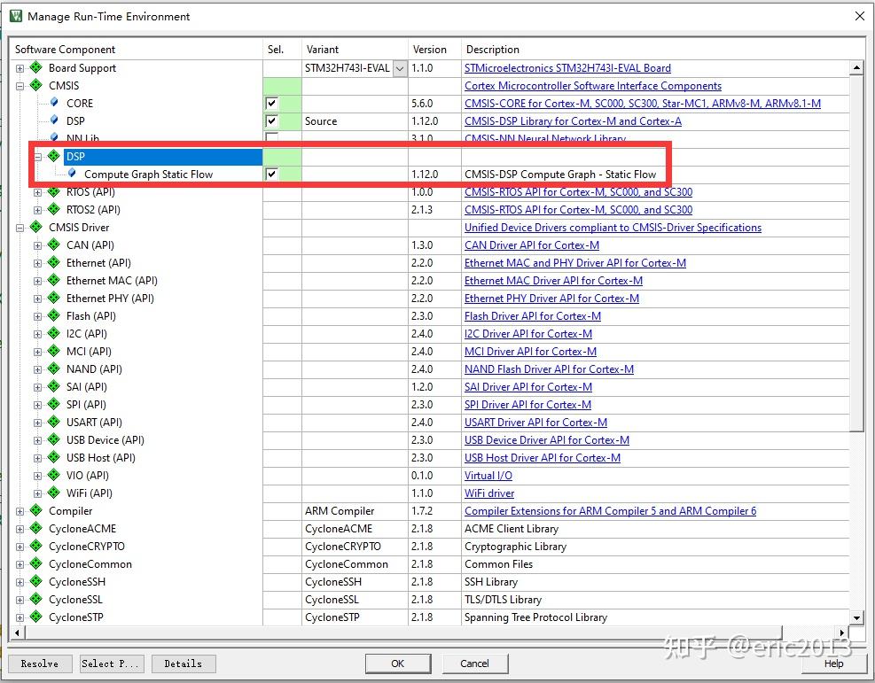Open the Compiler Extensions for ARM Compiler link
875x683 pixels.
pos(611,511)
